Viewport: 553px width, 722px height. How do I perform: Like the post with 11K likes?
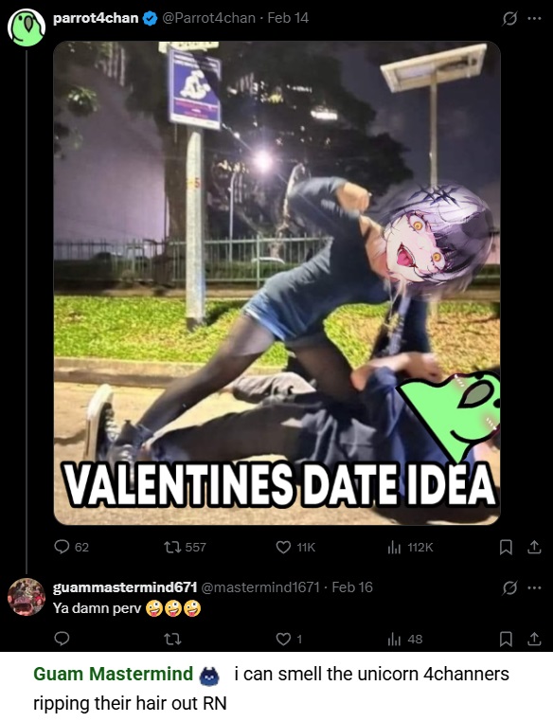pyautogui.click(x=295, y=547)
